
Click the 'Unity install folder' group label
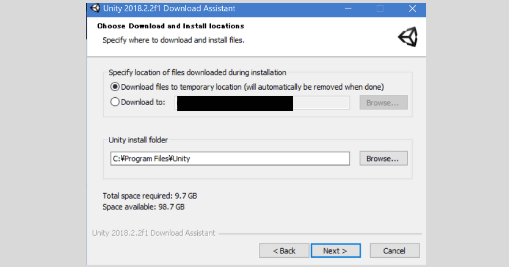click(x=138, y=140)
